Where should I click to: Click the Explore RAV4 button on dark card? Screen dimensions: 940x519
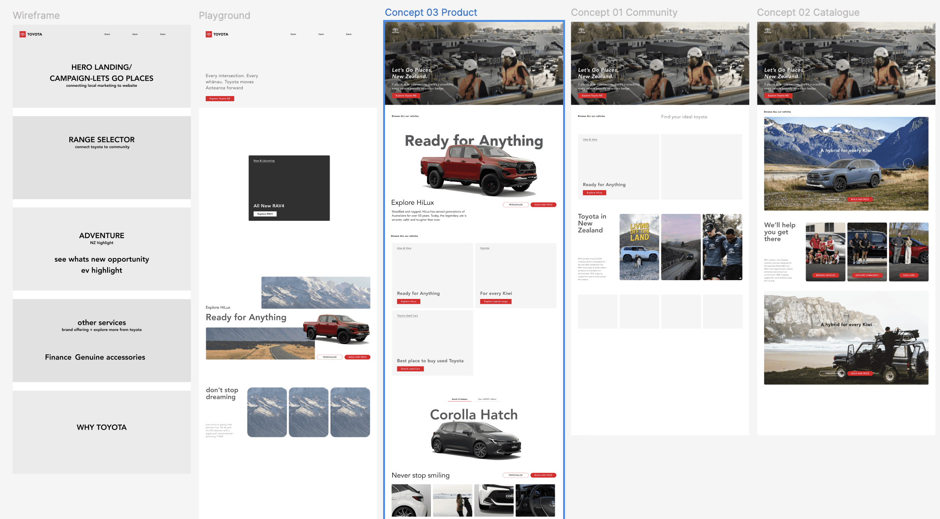(265, 214)
